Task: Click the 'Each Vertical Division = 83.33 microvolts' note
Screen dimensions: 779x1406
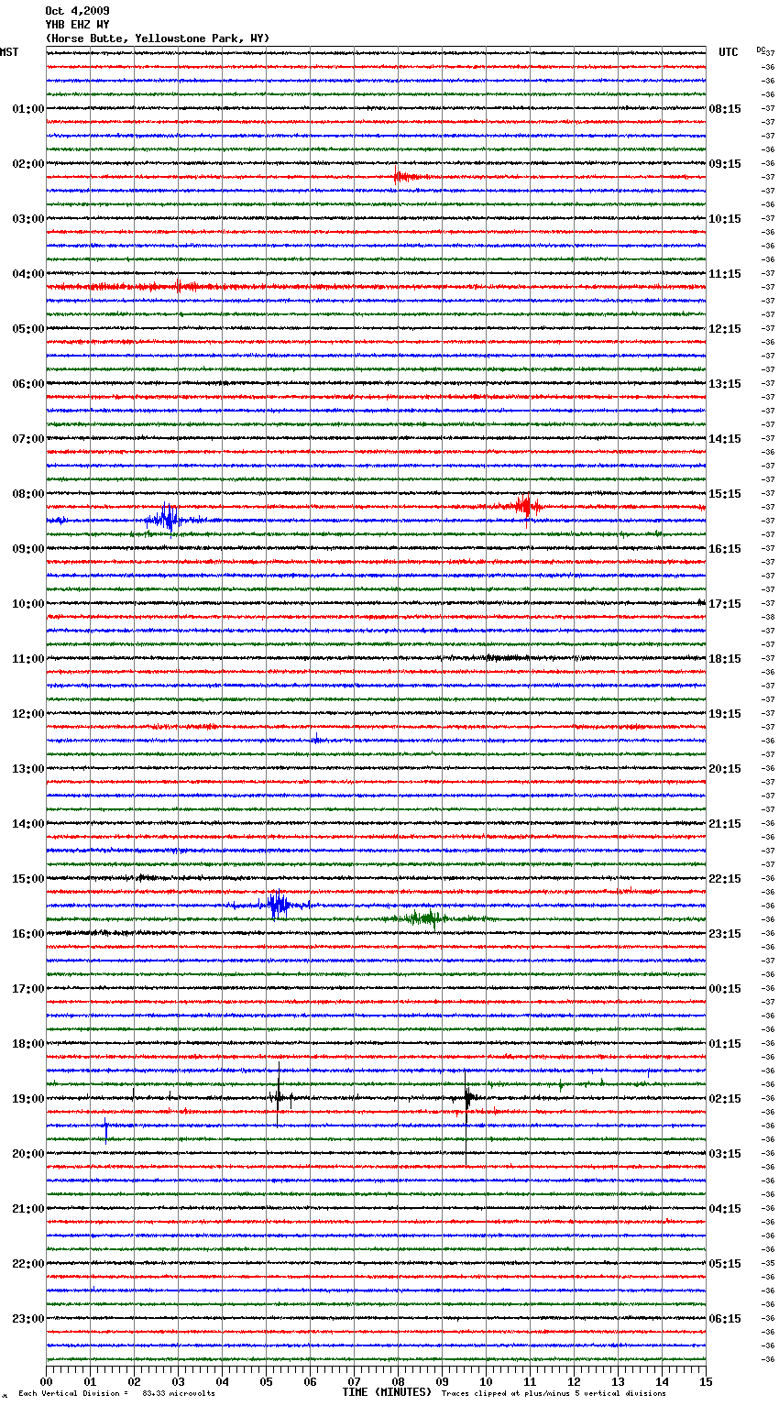Action: point(116,1393)
